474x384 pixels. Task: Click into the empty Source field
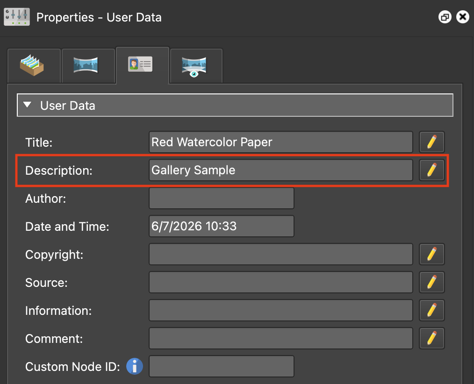pyautogui.click(x=281, y=282)
